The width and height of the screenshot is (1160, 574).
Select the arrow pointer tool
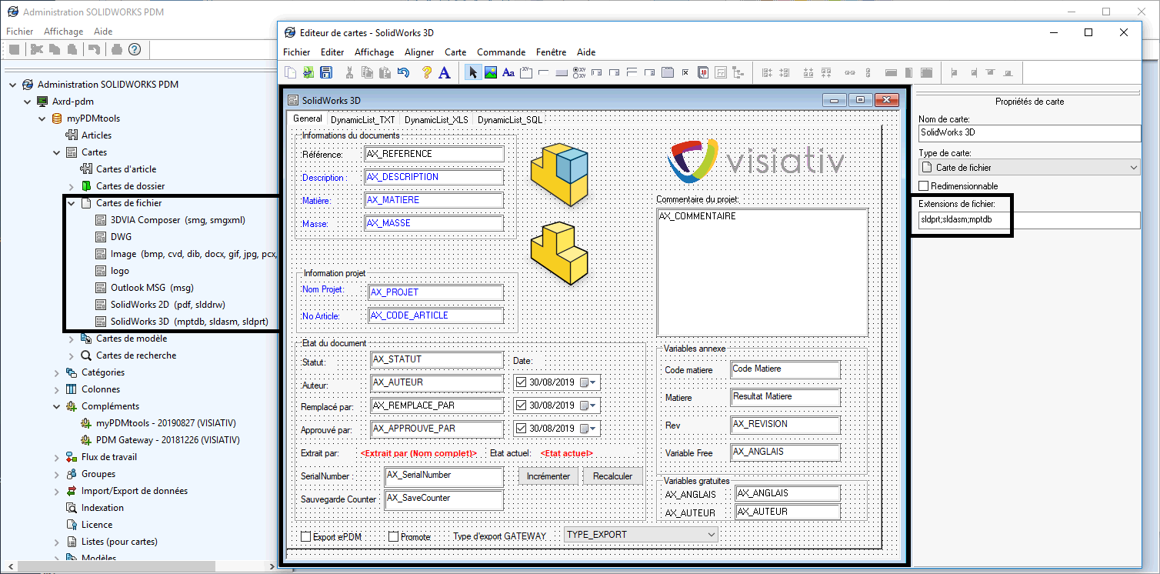[473, 73]
